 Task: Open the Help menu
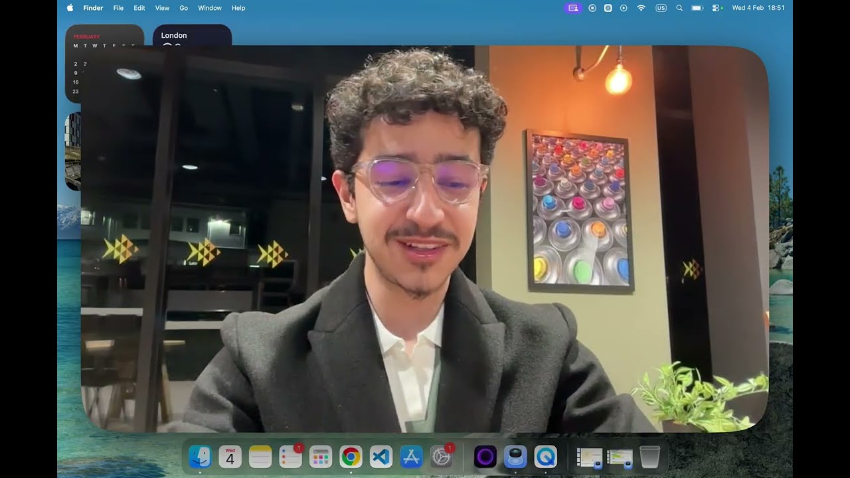[238, 8]
